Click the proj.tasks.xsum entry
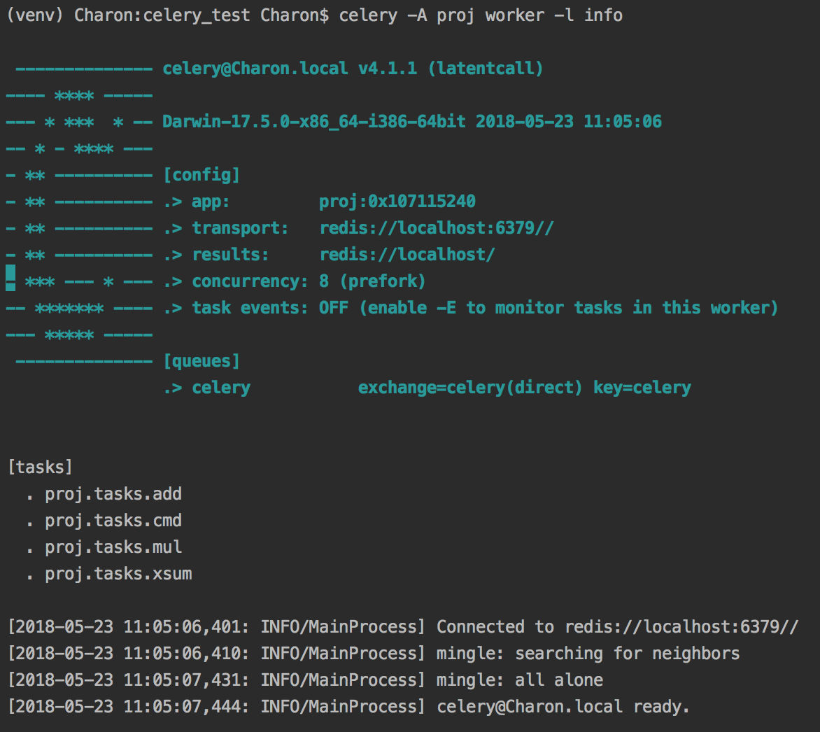Screen dimensions: 820x732 click(x=118, y=574)
